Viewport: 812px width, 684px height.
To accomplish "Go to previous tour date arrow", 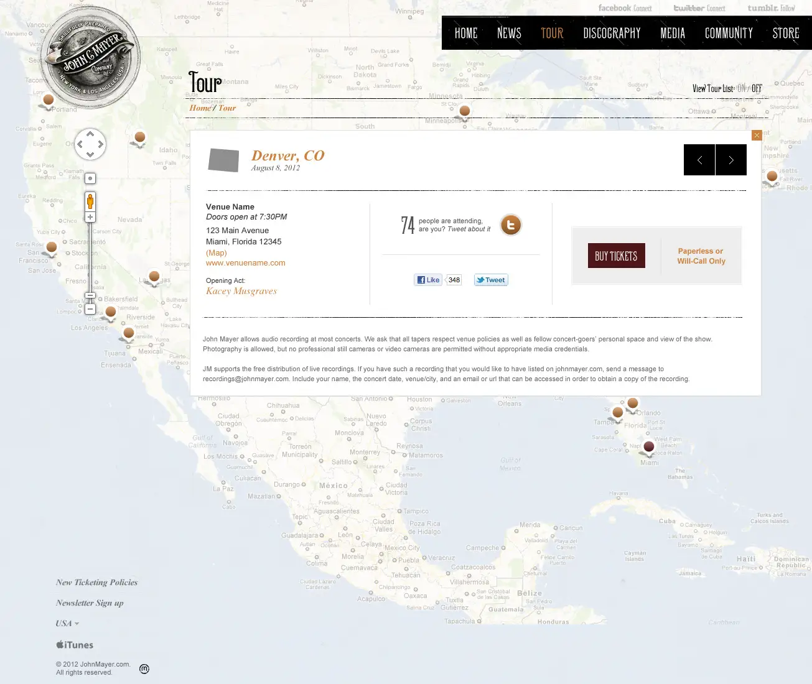I will (699, 160).
